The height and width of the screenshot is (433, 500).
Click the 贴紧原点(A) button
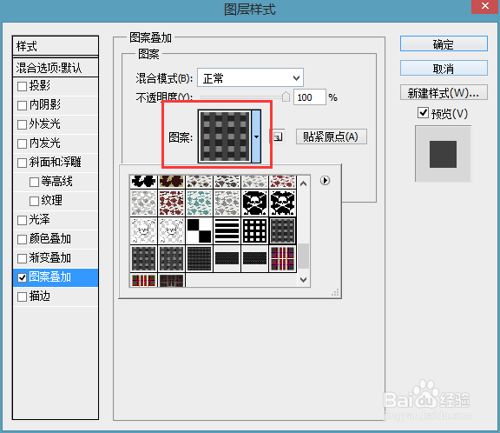coord(332,137)
